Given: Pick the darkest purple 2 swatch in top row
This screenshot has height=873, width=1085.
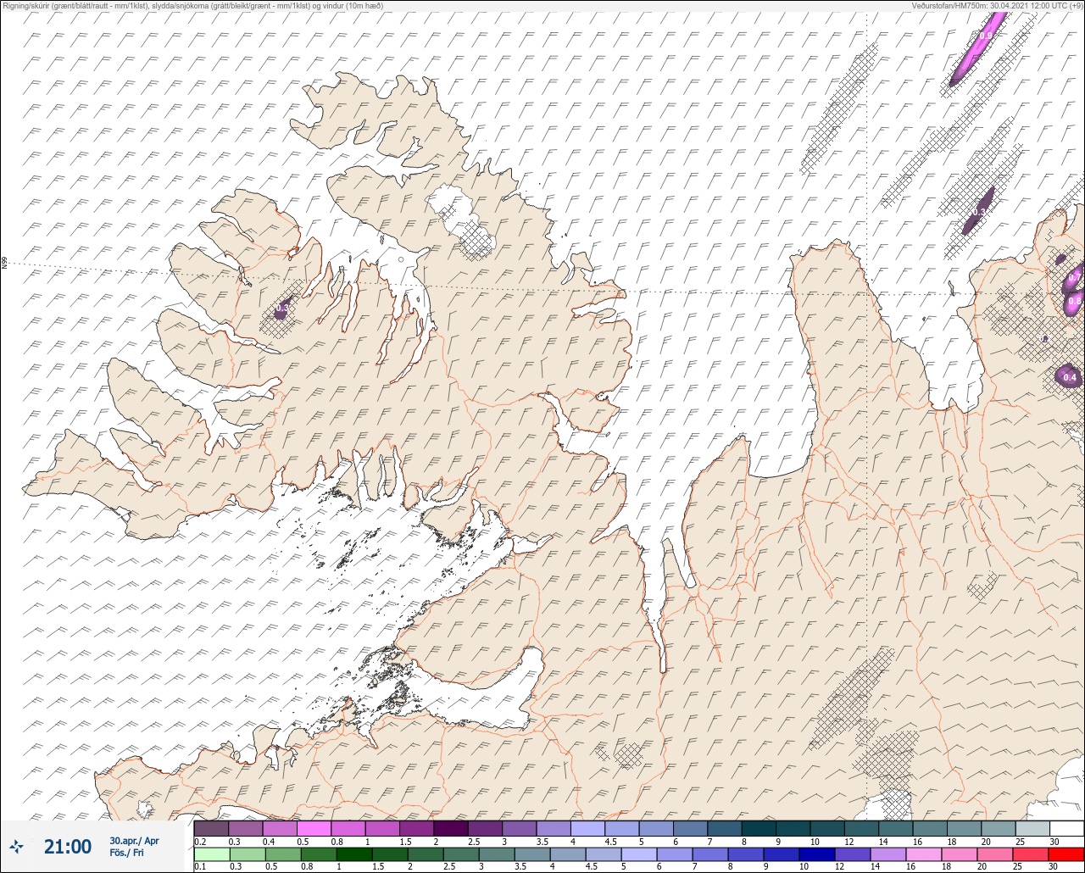Looking at the screenshot, I should (x=450, y=828).
